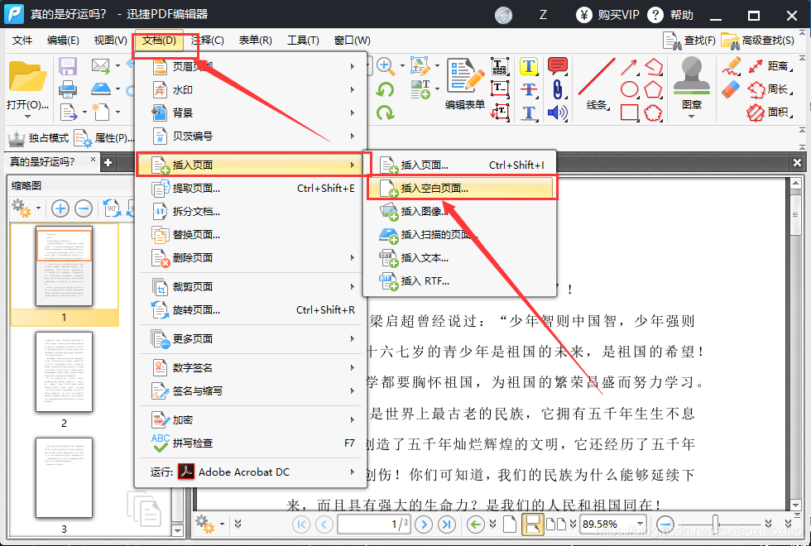The image size is (811, 546).
Task: Click the 打开(O) folder icon
Action: coord(26,78)
